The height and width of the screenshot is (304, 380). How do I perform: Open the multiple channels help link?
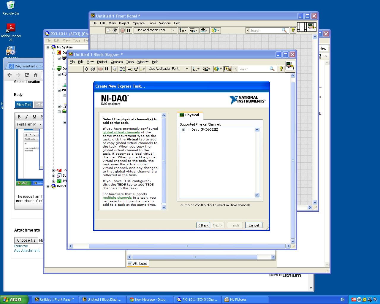coord(117,198)
